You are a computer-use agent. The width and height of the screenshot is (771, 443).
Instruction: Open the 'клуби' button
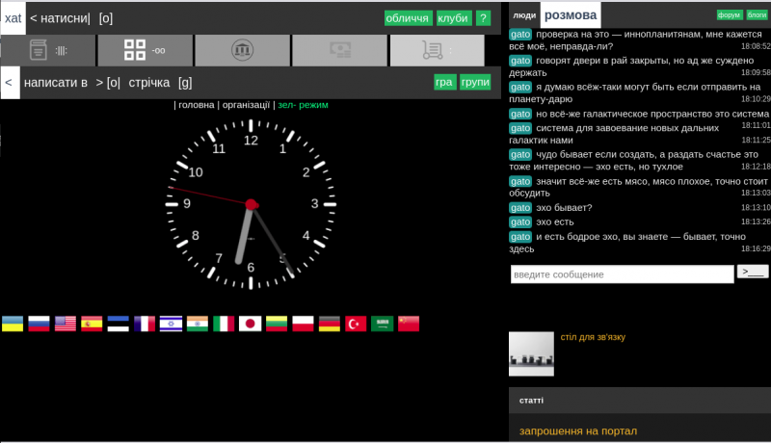coord(453,18)
